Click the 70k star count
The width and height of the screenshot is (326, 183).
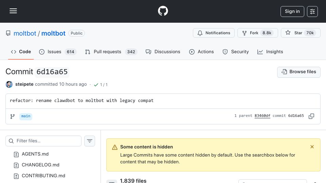click(x=310, y=33)
